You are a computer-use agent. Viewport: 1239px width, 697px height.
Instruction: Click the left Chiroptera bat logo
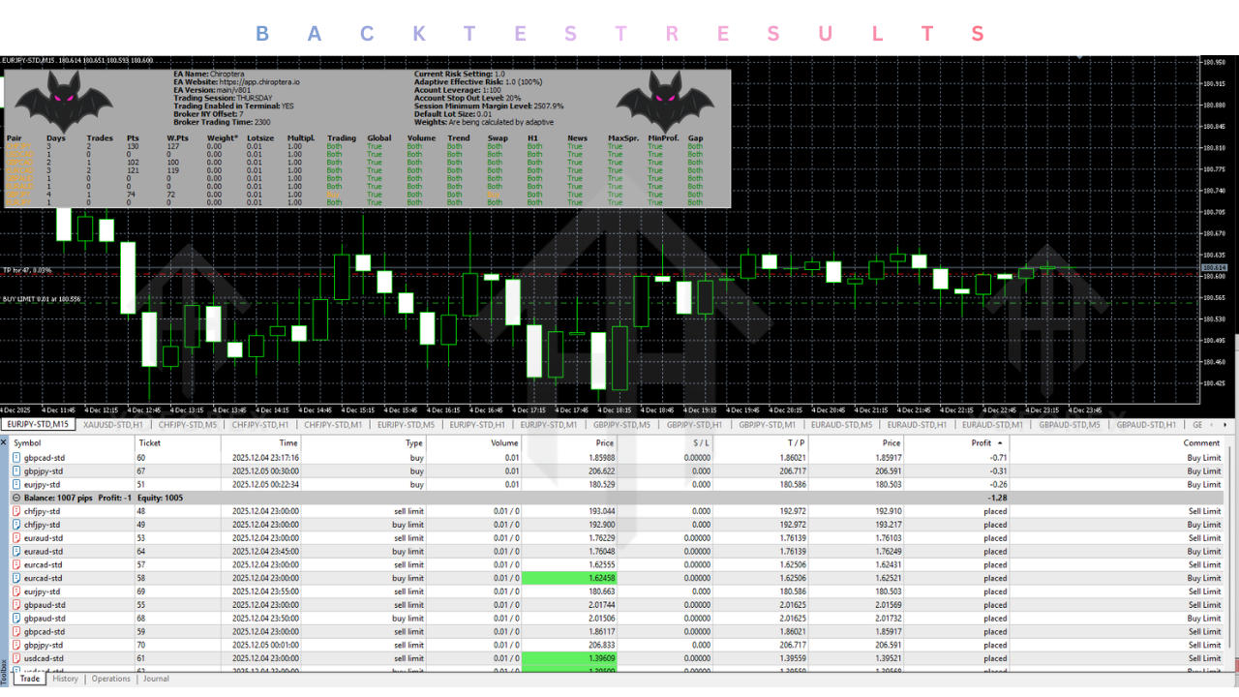tap(61, 102)
